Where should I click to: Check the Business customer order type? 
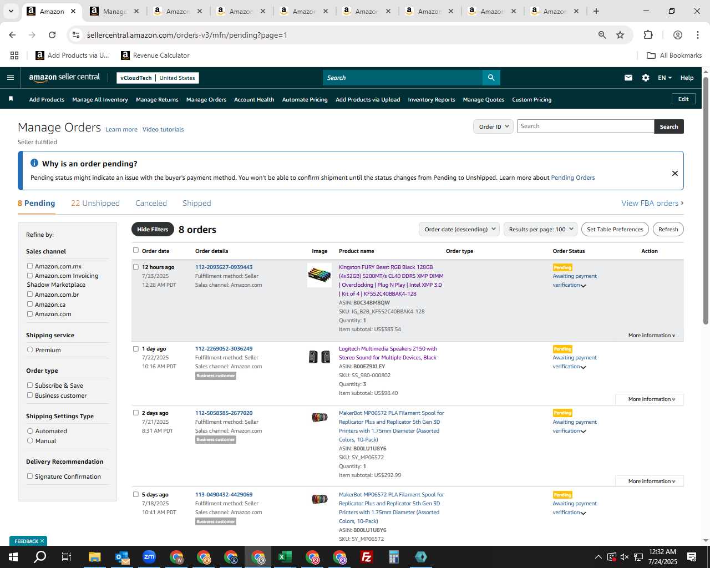(30, 395)
